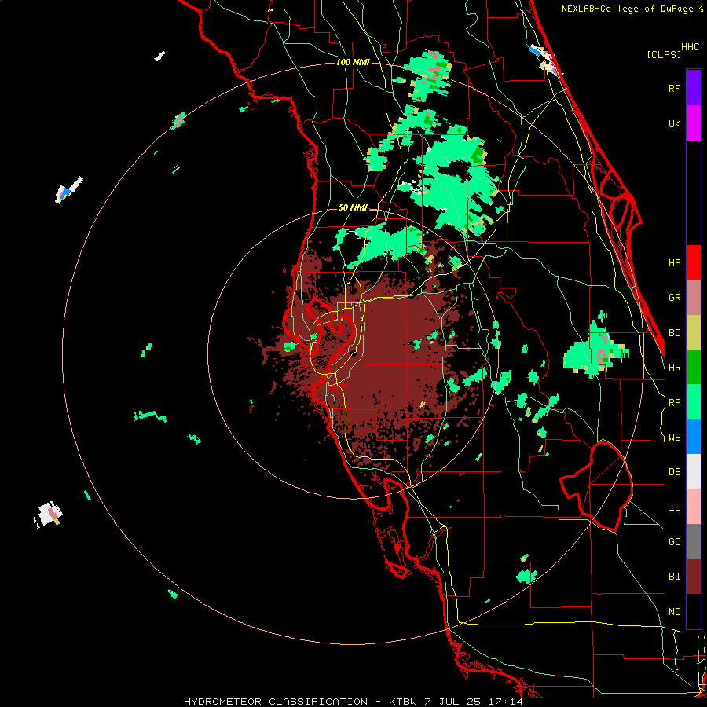Select the dark green HR heavy rain swatch
Screen dimensions: 707x707
pyautogui.click(x=694, y=368)
